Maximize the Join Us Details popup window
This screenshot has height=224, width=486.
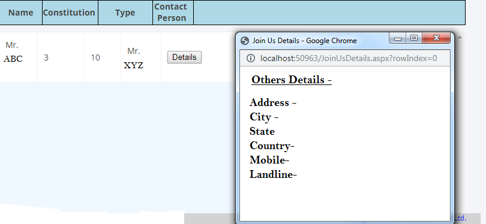414,38
